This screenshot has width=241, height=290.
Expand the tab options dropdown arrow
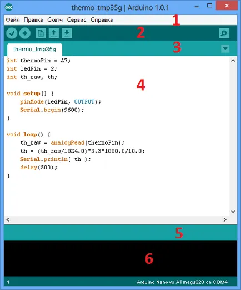pyautogui.click(x=225, y=48)
